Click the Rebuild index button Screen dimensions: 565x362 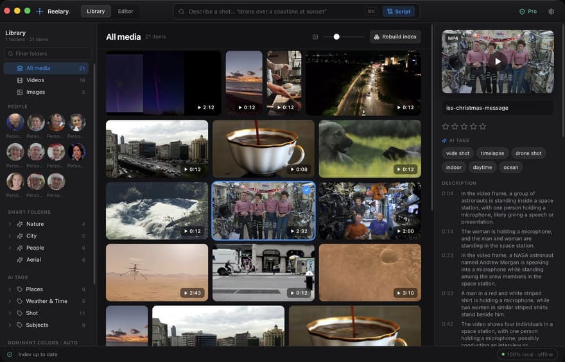395,37
